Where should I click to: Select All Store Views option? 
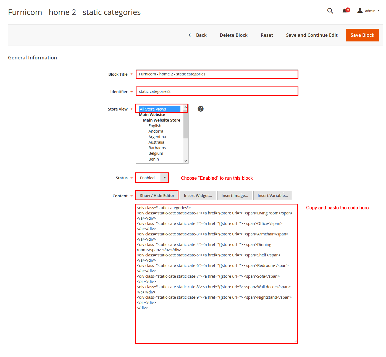pyautogui.click(x=159, y=109)
